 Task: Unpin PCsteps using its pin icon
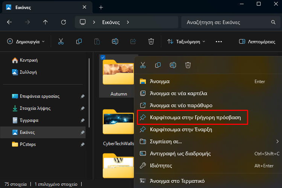83,144
